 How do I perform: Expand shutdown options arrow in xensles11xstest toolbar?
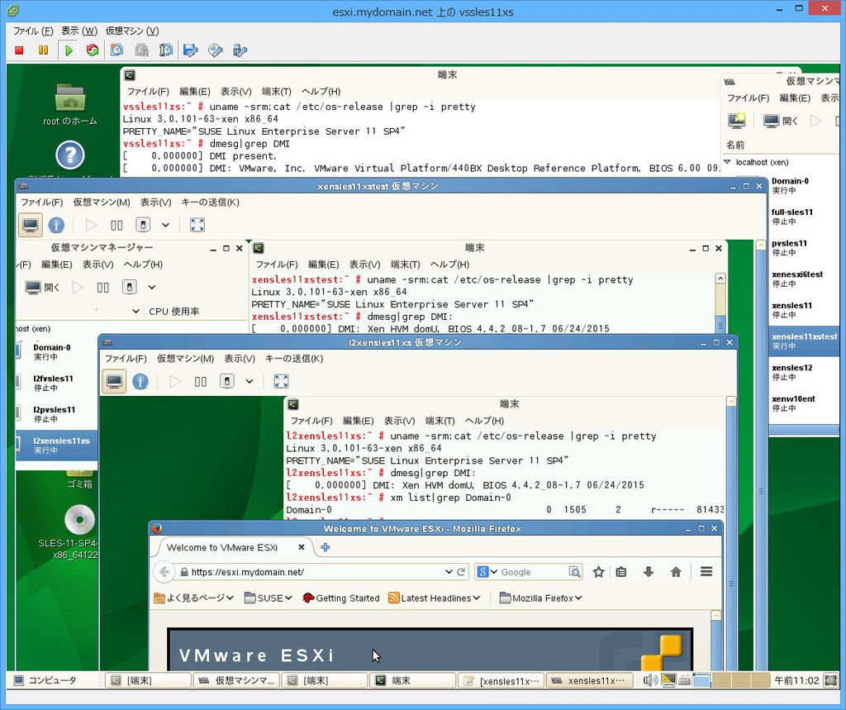[x=165, y=225]
